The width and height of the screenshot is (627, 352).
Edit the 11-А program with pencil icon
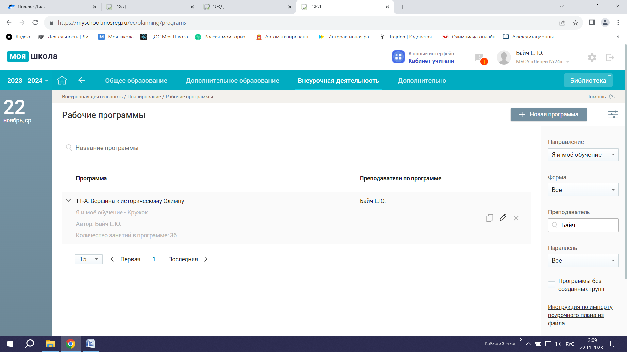coord(503,218)
